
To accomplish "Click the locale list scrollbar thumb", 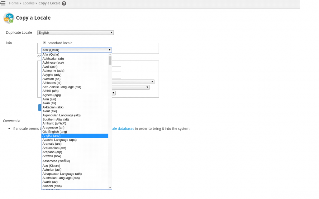I will tap(110, 60).
